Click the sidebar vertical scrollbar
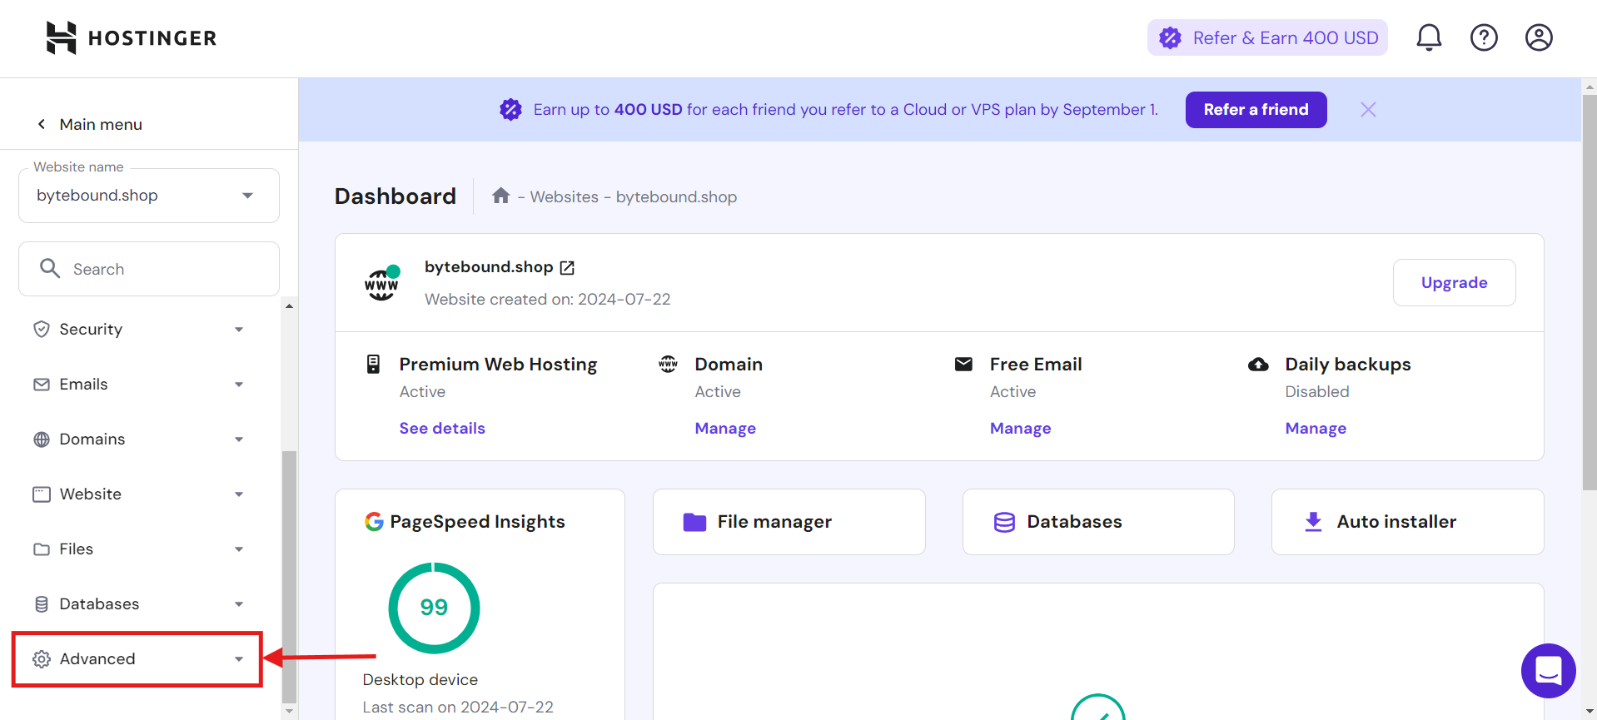Screen dimensions: 1597x720 289,577
